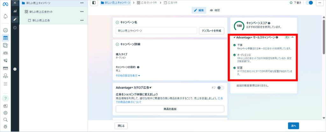Go to the 広告セット1件 breadcrumb
Image resolution: width=326 pixels, height=132 pixels.
148,3
